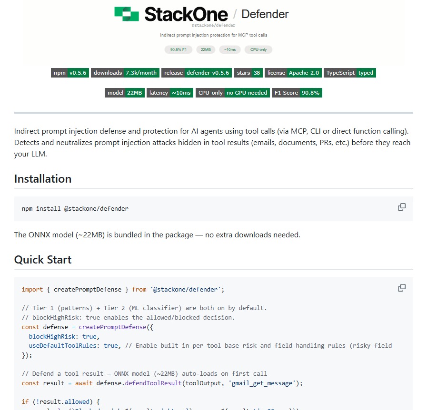Click 'Indirect prompt injection protection for MCP tool calls'

click(x=214, y=35)
